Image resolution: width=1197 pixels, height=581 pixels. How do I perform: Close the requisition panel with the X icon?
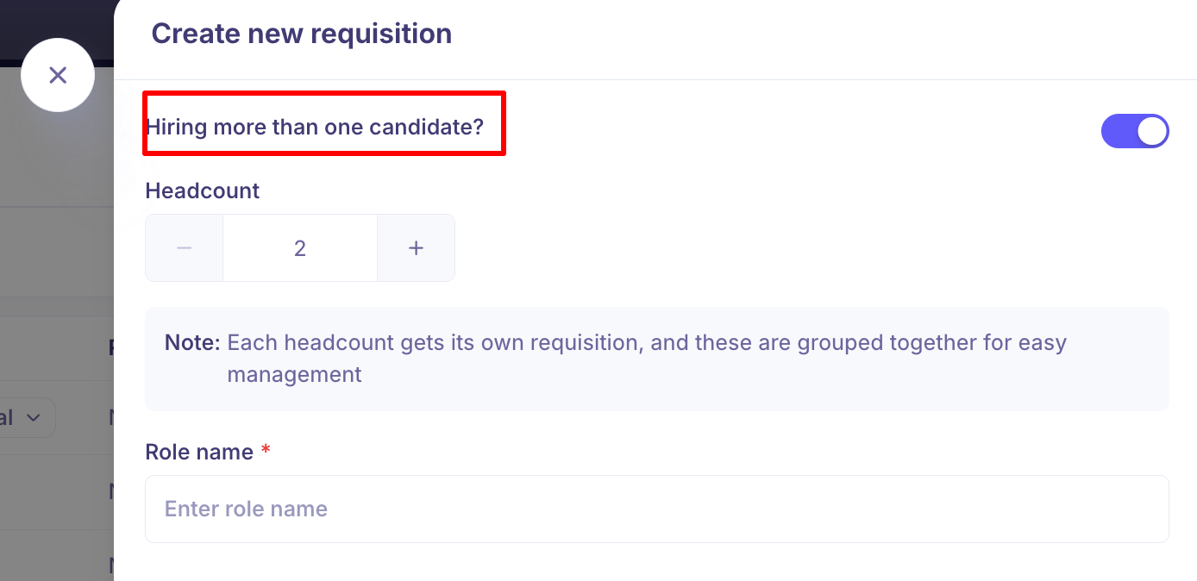click(x=58, y=75)
